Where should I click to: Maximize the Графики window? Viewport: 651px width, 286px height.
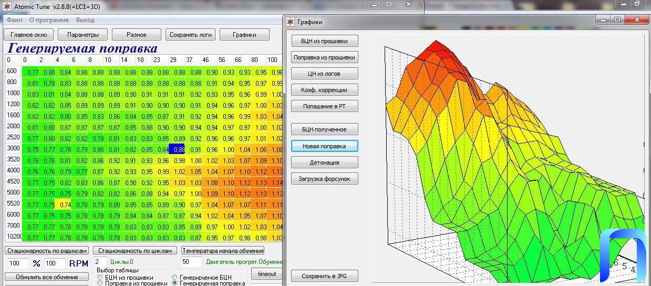coord(618,19)
